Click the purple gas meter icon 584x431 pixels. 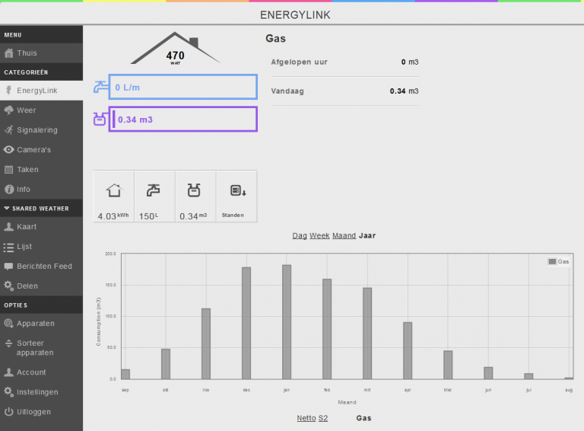[100, 120]
